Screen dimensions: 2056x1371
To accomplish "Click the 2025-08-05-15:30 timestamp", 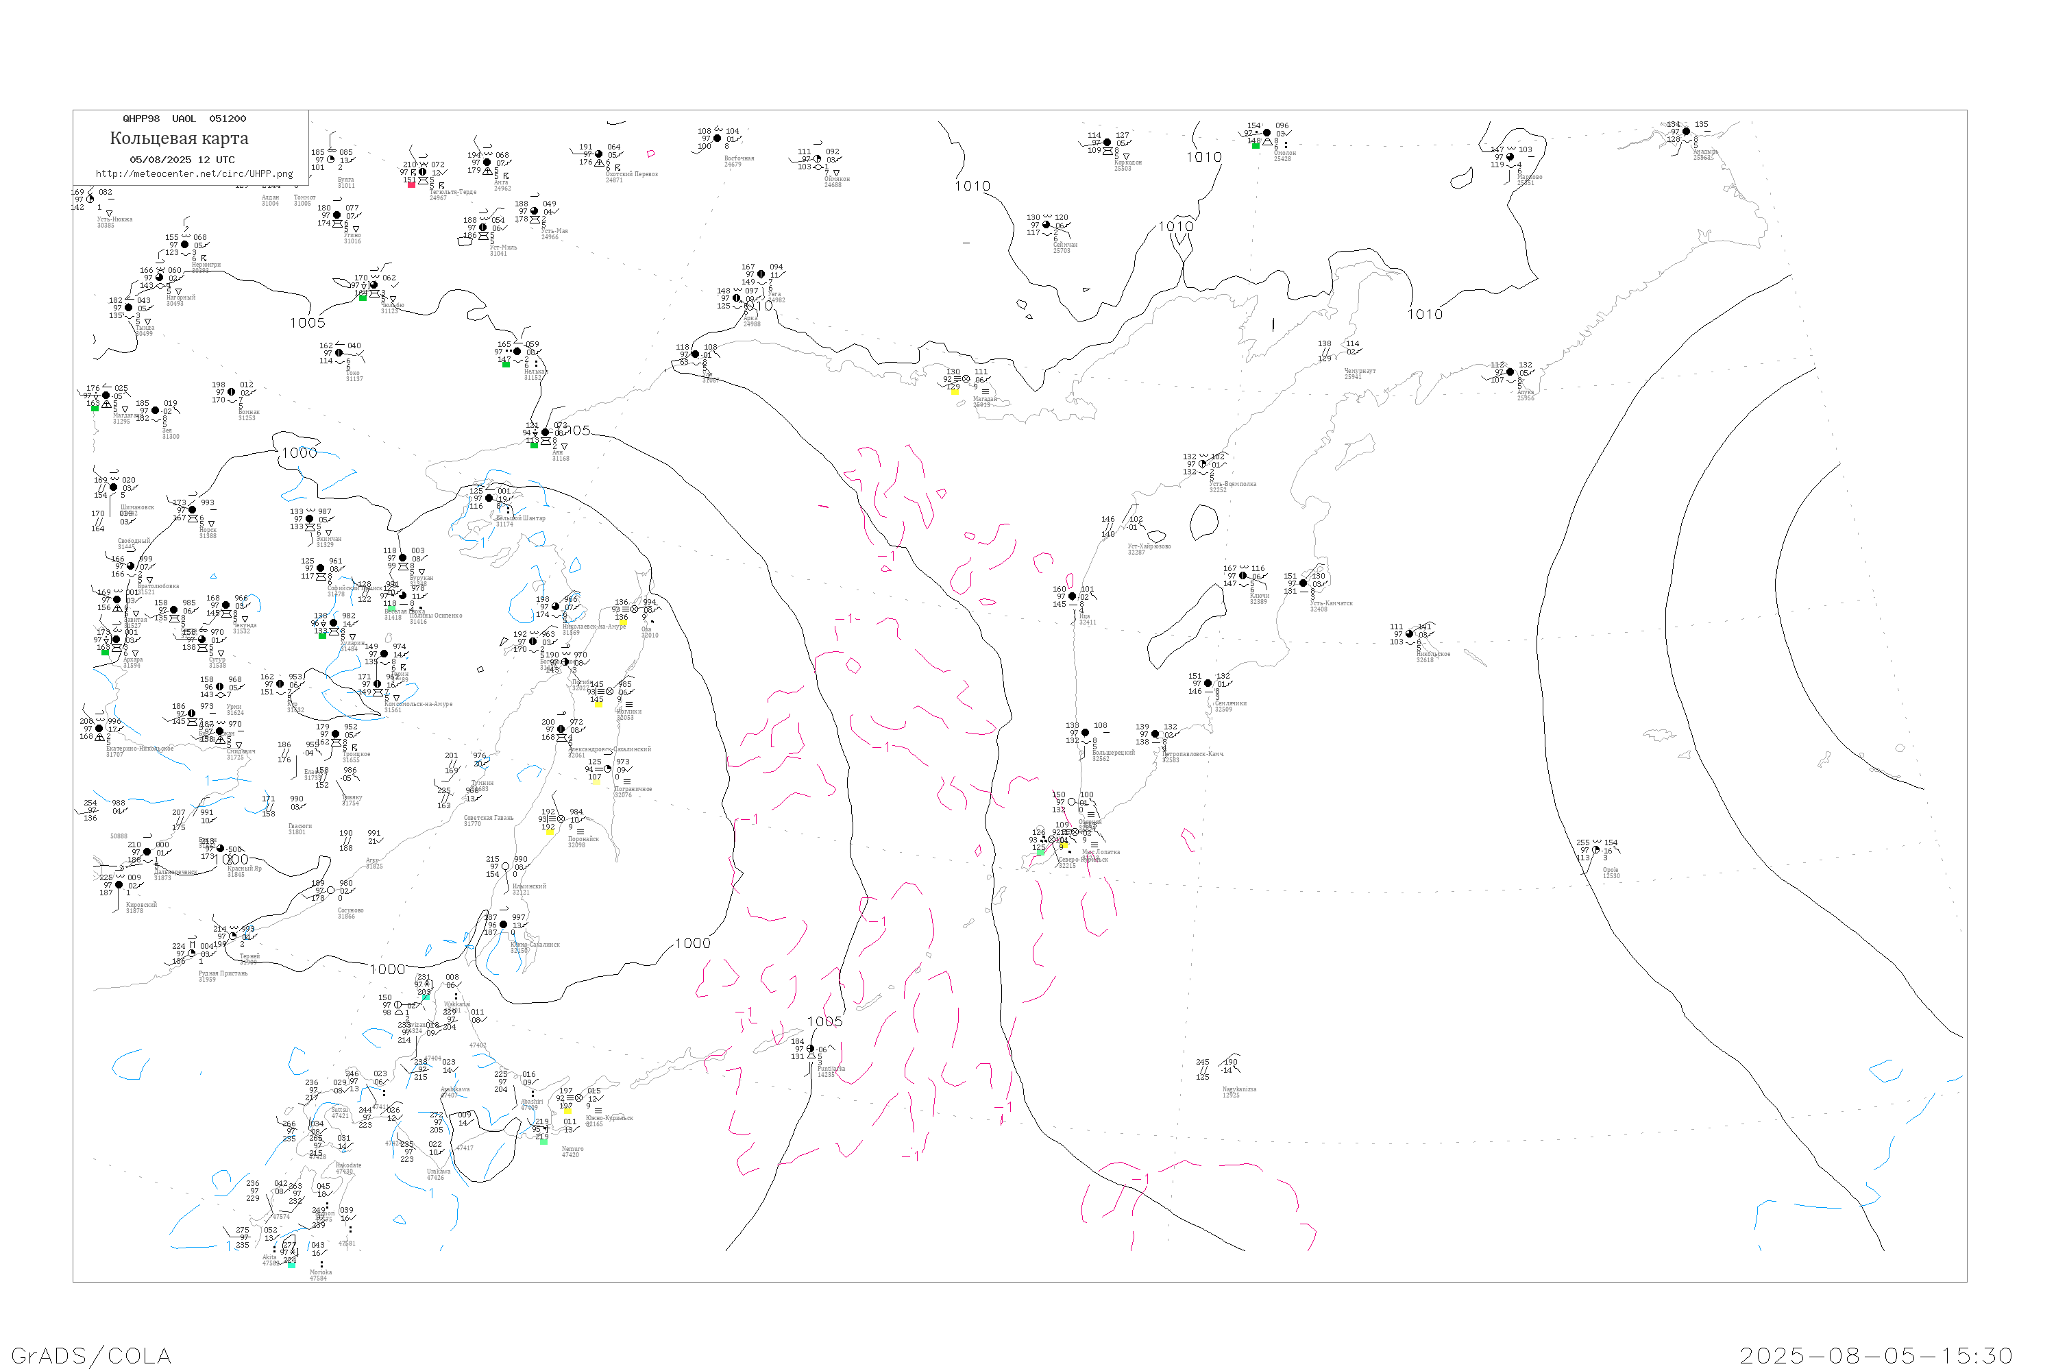I will [1876, 1355].
